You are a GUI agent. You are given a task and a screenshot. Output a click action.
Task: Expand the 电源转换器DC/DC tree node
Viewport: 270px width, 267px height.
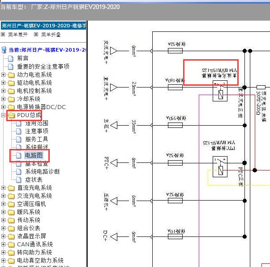click(3, 107)
